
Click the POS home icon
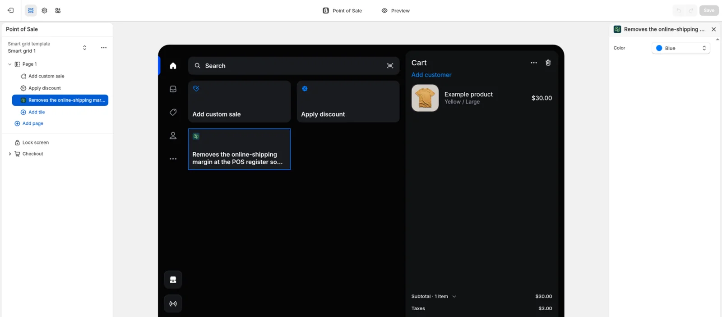[173, 66]
